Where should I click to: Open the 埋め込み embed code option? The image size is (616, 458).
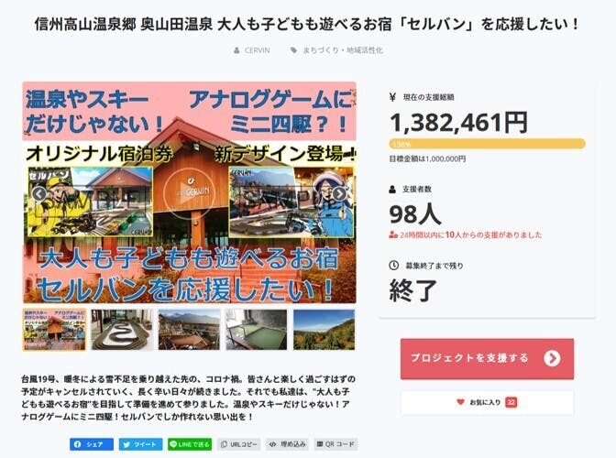pos(288,444)
